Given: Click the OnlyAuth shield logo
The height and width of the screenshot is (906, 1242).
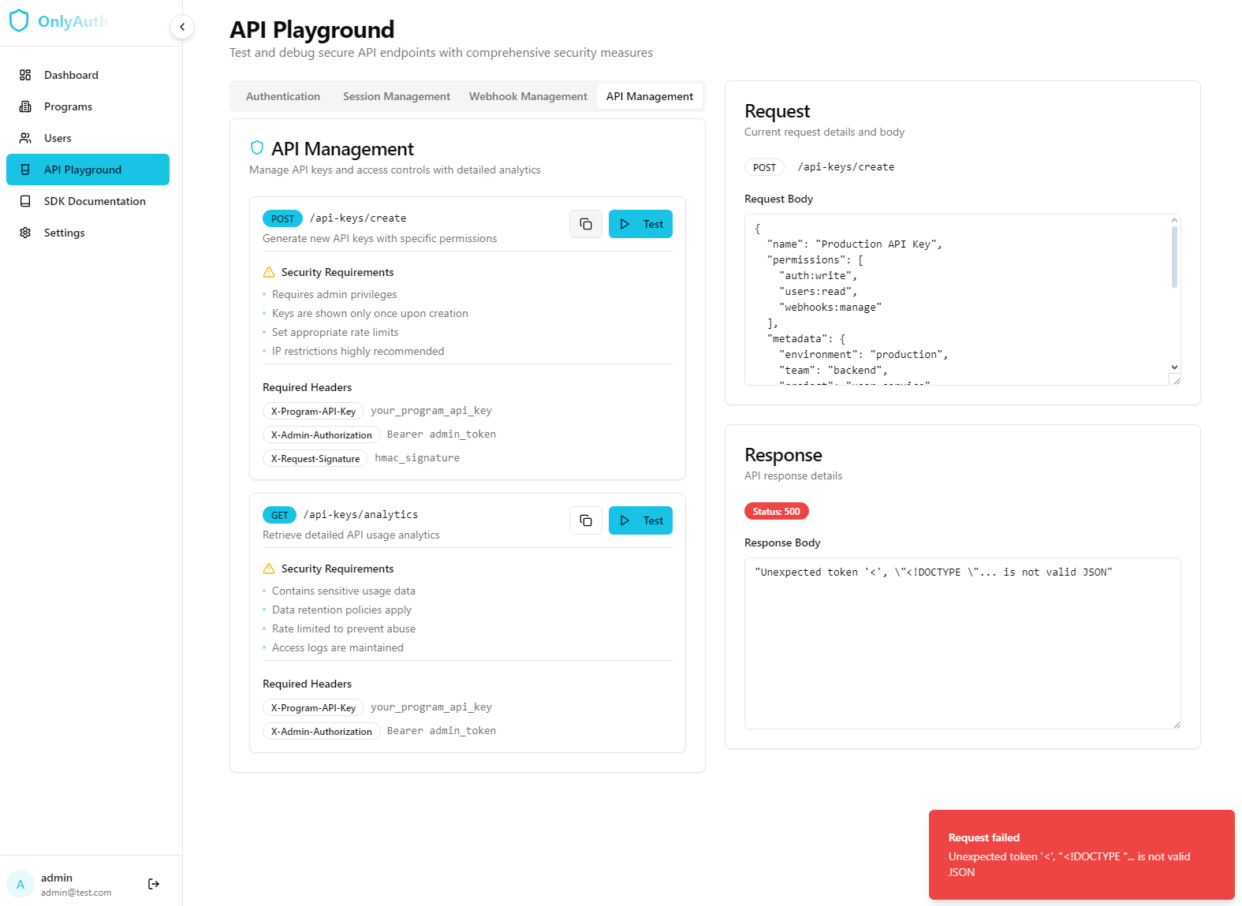Looking at the screenshot, I should point(19,21).
